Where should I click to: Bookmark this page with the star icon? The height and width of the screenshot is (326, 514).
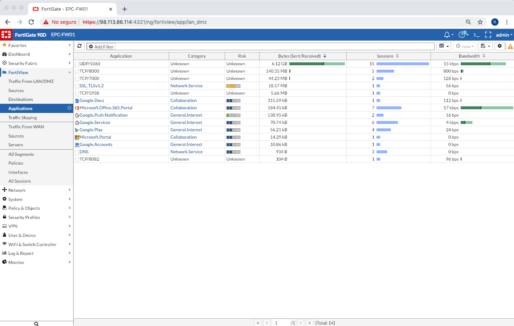pyautogui.click(x=480, y=22)
